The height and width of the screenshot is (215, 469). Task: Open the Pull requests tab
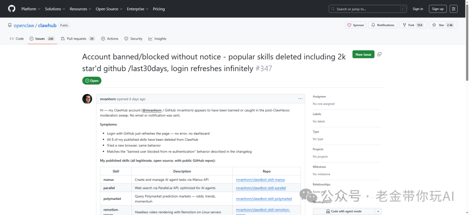click(x=78, y=39)
